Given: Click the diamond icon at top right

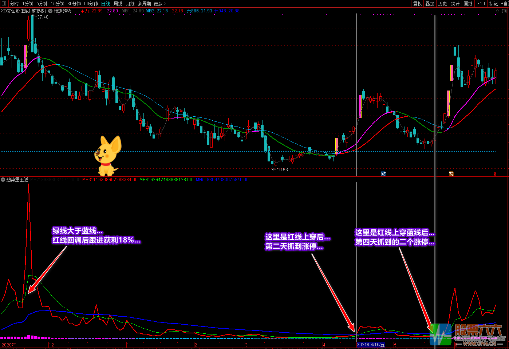Looking at the screenshot, I should tap(498, 11).
